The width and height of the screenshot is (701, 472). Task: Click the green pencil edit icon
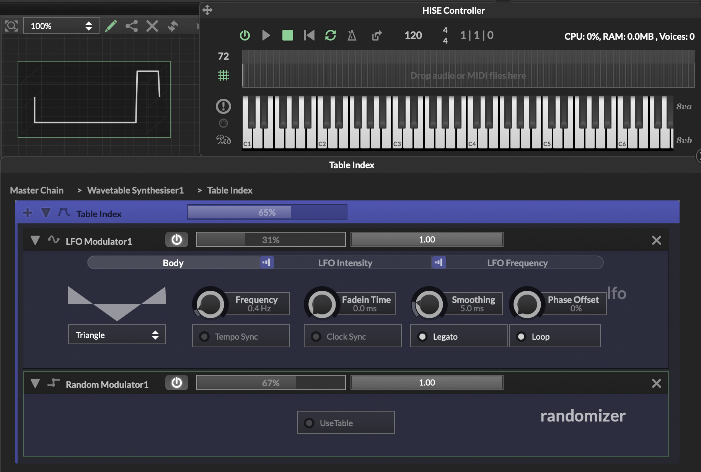tap(111, 26)
